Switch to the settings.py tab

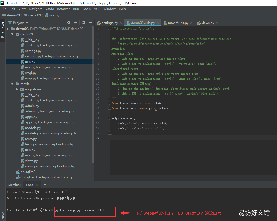coord(110,23)
